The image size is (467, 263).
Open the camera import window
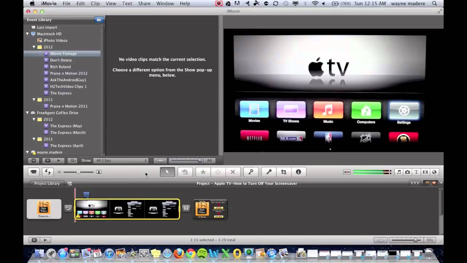pos(34,172)
